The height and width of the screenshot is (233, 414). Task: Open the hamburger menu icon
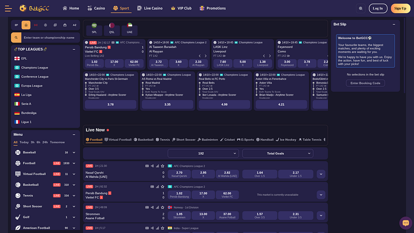(x=8, y=8)
